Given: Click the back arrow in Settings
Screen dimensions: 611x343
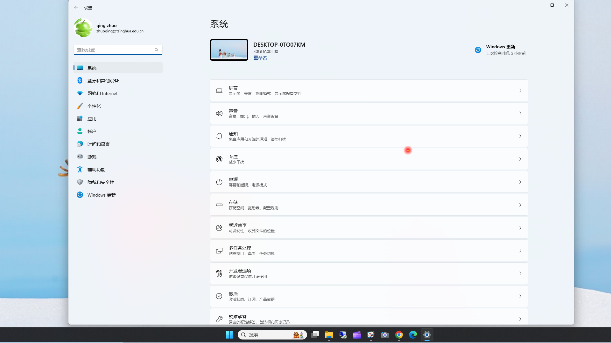Looking at the screenshot, I should coord(76,8).
